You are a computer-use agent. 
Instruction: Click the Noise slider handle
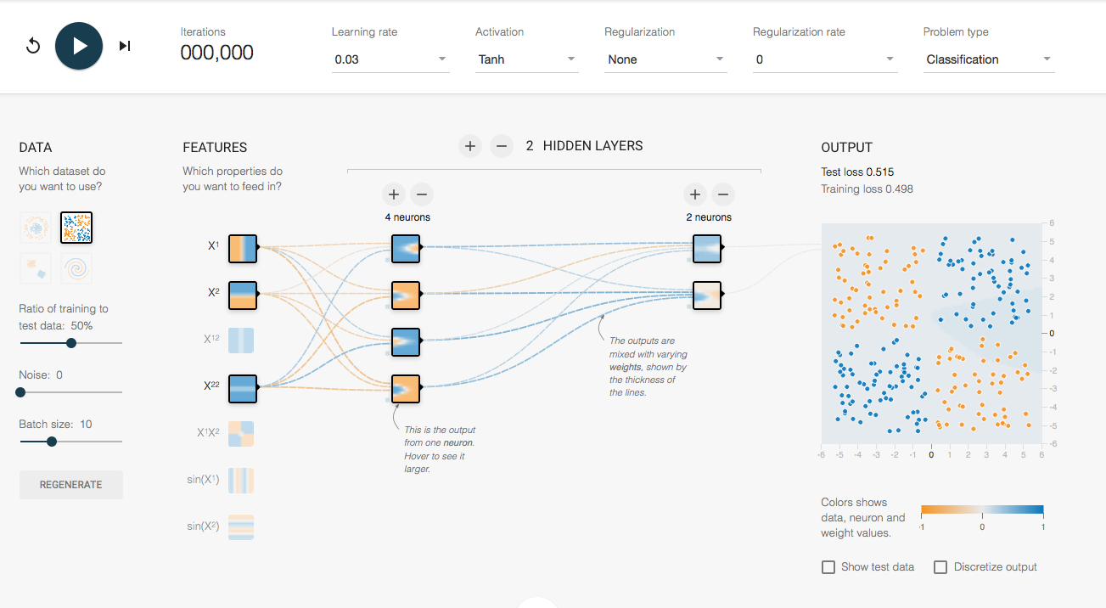click(x=20, y=392)
